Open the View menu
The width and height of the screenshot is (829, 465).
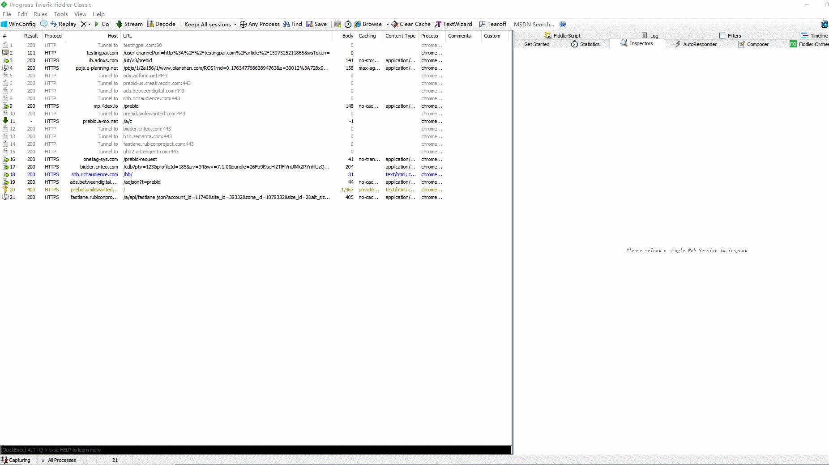80,14
